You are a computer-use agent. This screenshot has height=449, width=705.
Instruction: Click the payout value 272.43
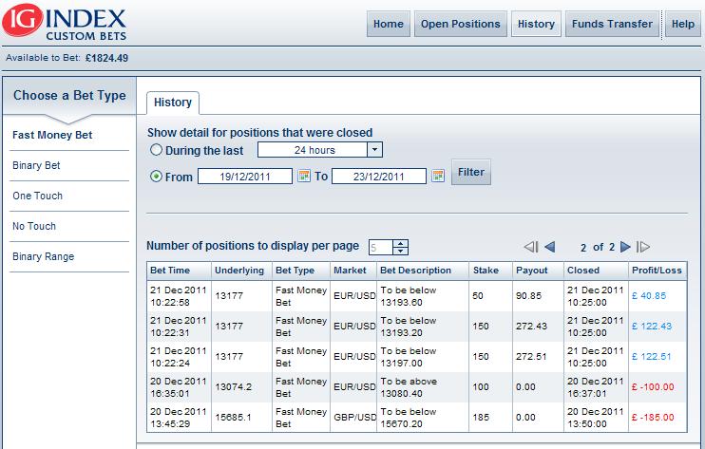(531, 327)
